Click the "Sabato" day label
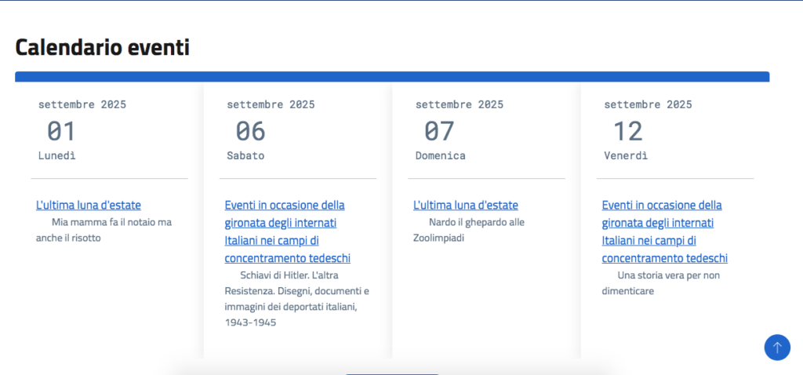Viewport: 803px width, 375px height. 245,155
